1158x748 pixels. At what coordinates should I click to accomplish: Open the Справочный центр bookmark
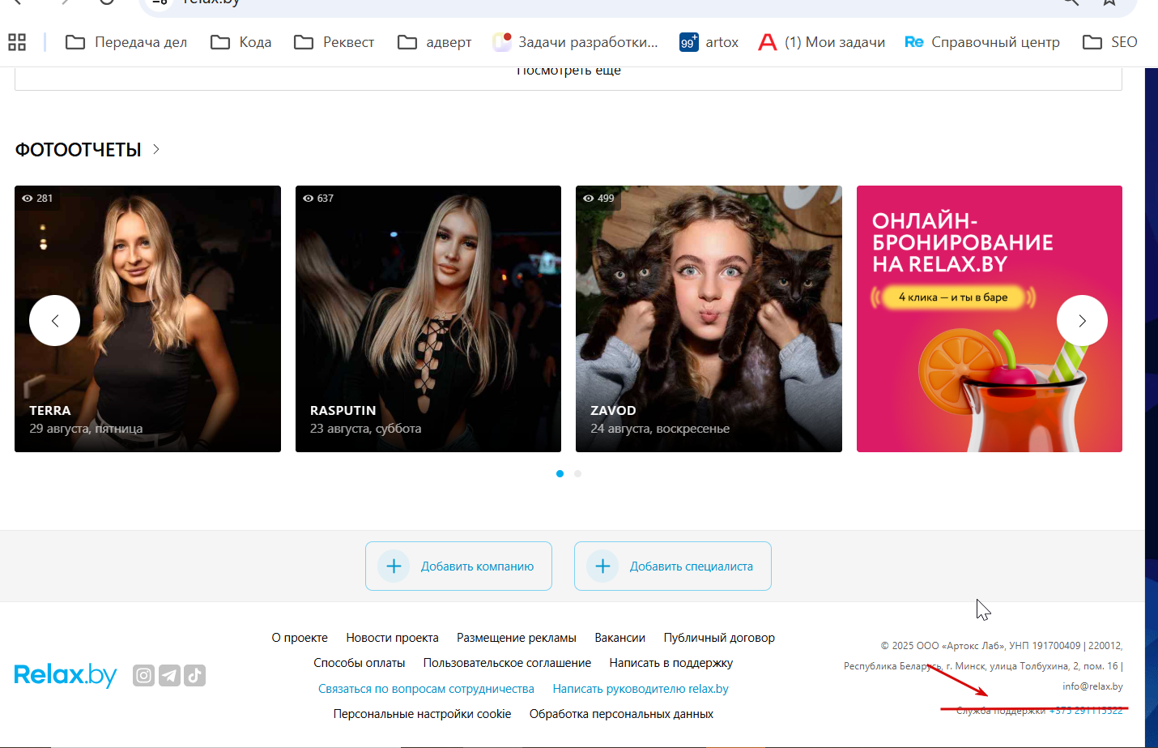pos(982,42)
